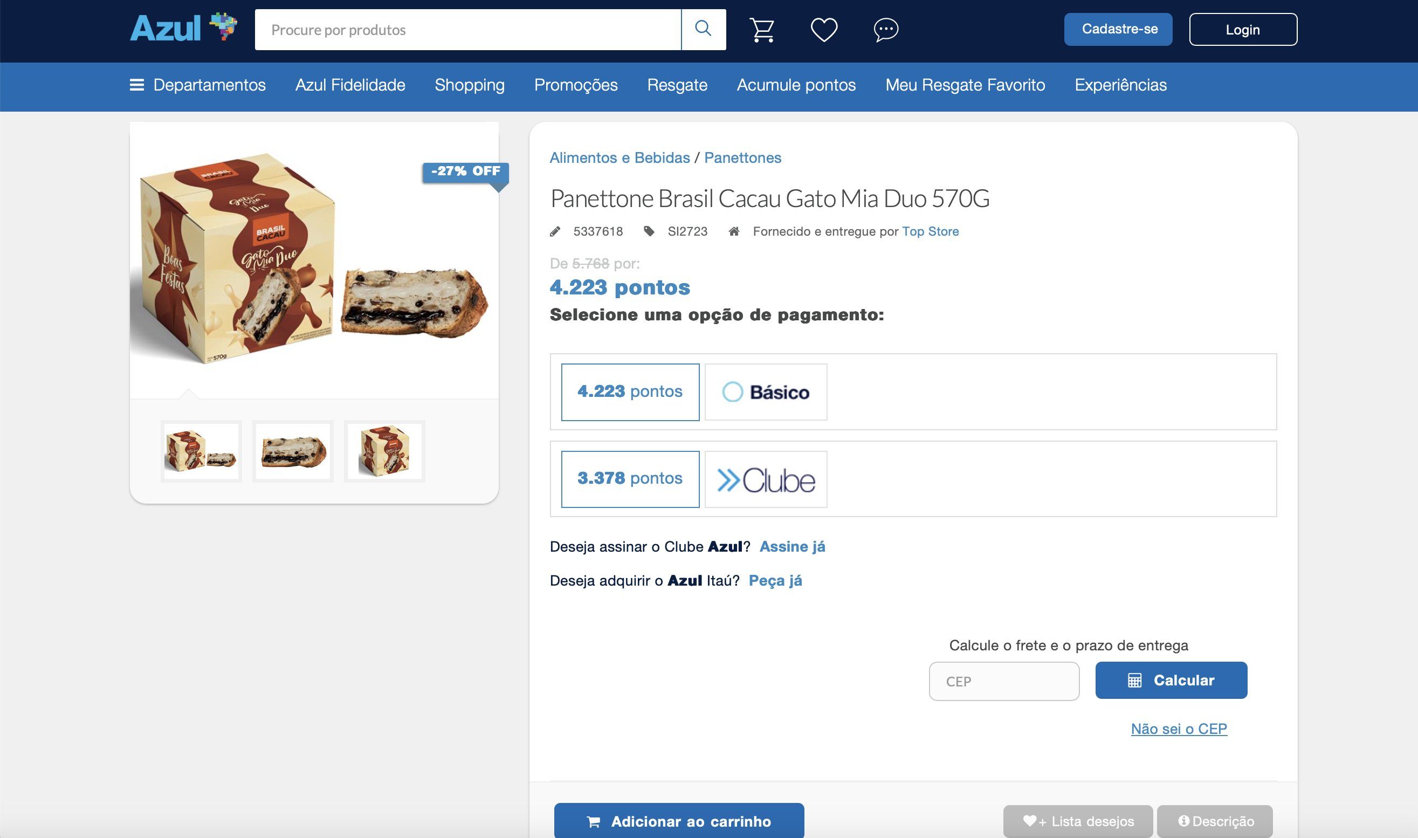This screenshot has width=1418, height=838.
Task: Open the Descrição button
Action: point(1215,822)
